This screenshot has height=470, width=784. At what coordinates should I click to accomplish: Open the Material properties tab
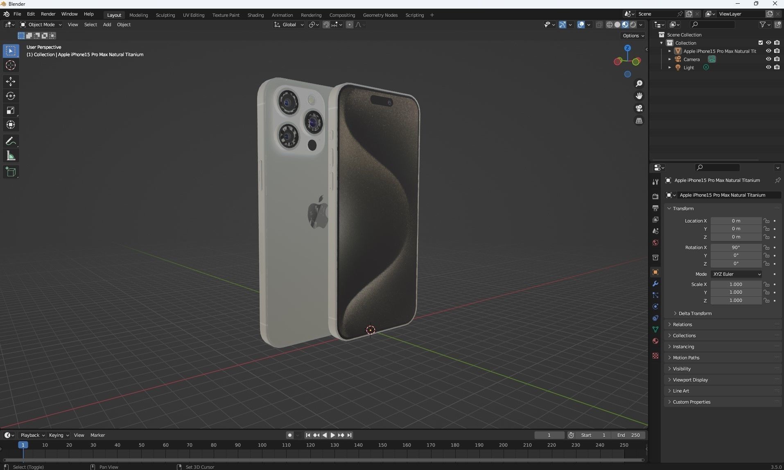pyautogui.click(x=655, y=341)
